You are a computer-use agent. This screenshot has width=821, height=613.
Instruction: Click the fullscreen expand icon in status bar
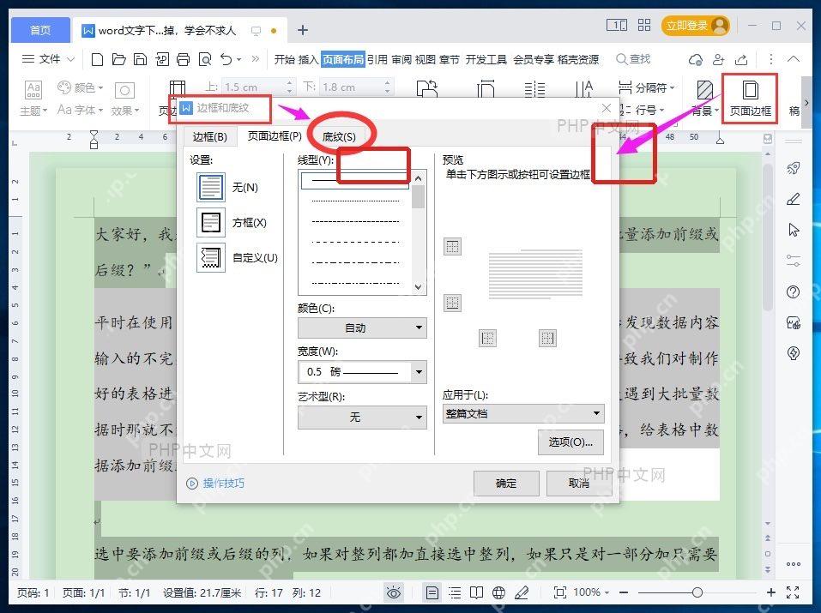coord(793,592)
